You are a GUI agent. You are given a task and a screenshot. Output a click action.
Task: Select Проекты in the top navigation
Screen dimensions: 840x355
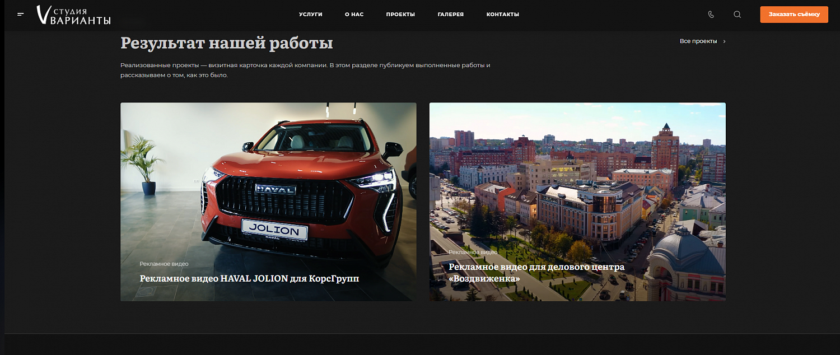pyautogui.click(x=400, y=15)
